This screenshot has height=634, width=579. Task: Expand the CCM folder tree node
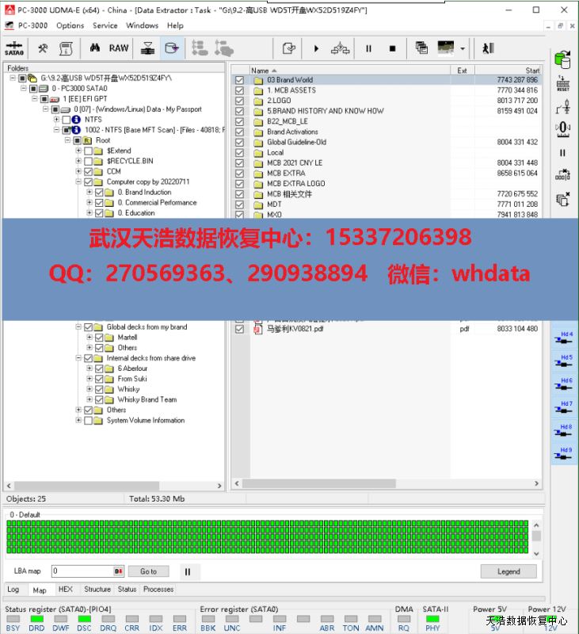tap(78, 171)
